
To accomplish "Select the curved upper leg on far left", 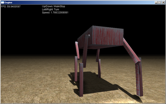I will pos(77,50).
